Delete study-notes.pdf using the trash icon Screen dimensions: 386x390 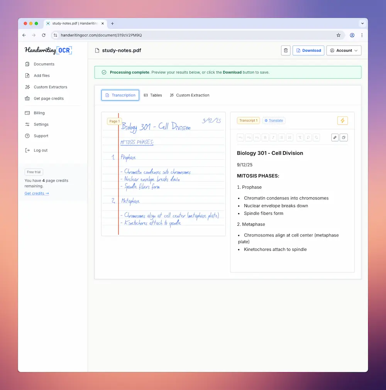tap(286, 50)
